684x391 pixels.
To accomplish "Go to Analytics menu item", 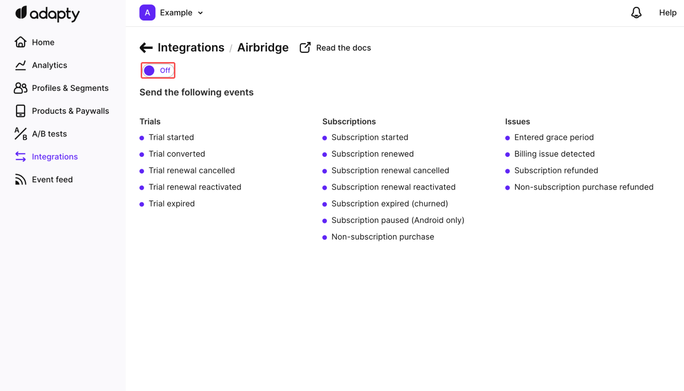I will tap(49, 65).
